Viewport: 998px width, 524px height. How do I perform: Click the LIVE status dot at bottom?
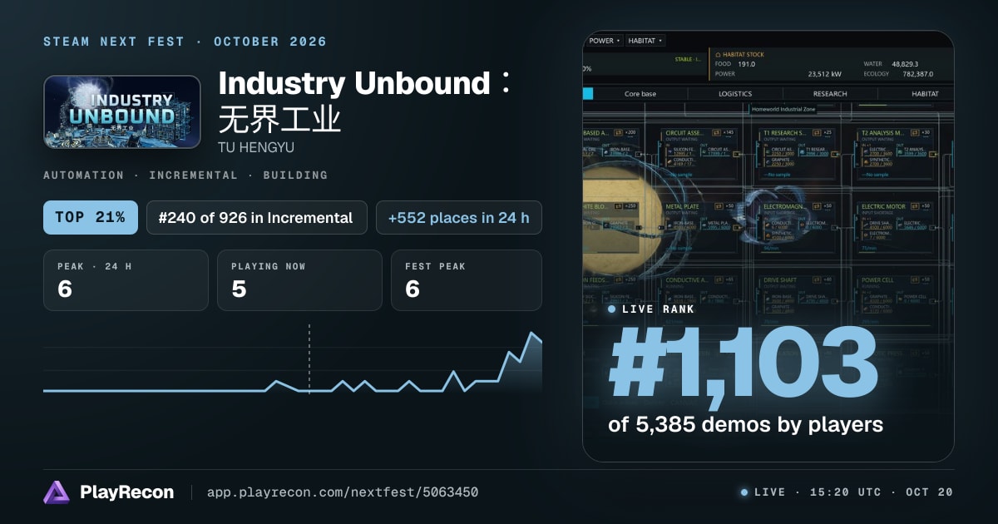[744, 492]
